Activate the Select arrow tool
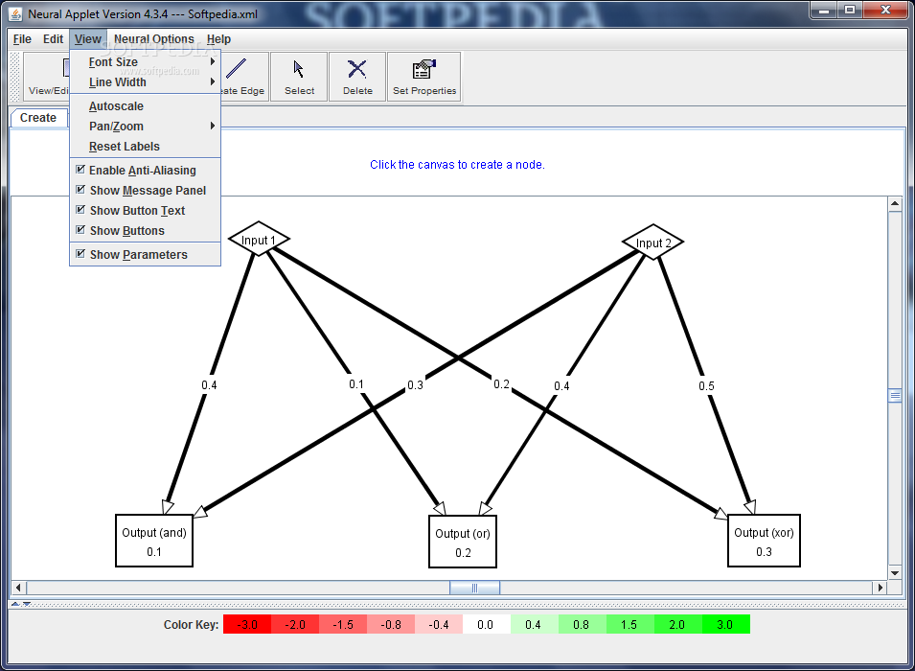The width and height of the screenshot is (915, 671). pyautogui.click(x=299, y=77)
